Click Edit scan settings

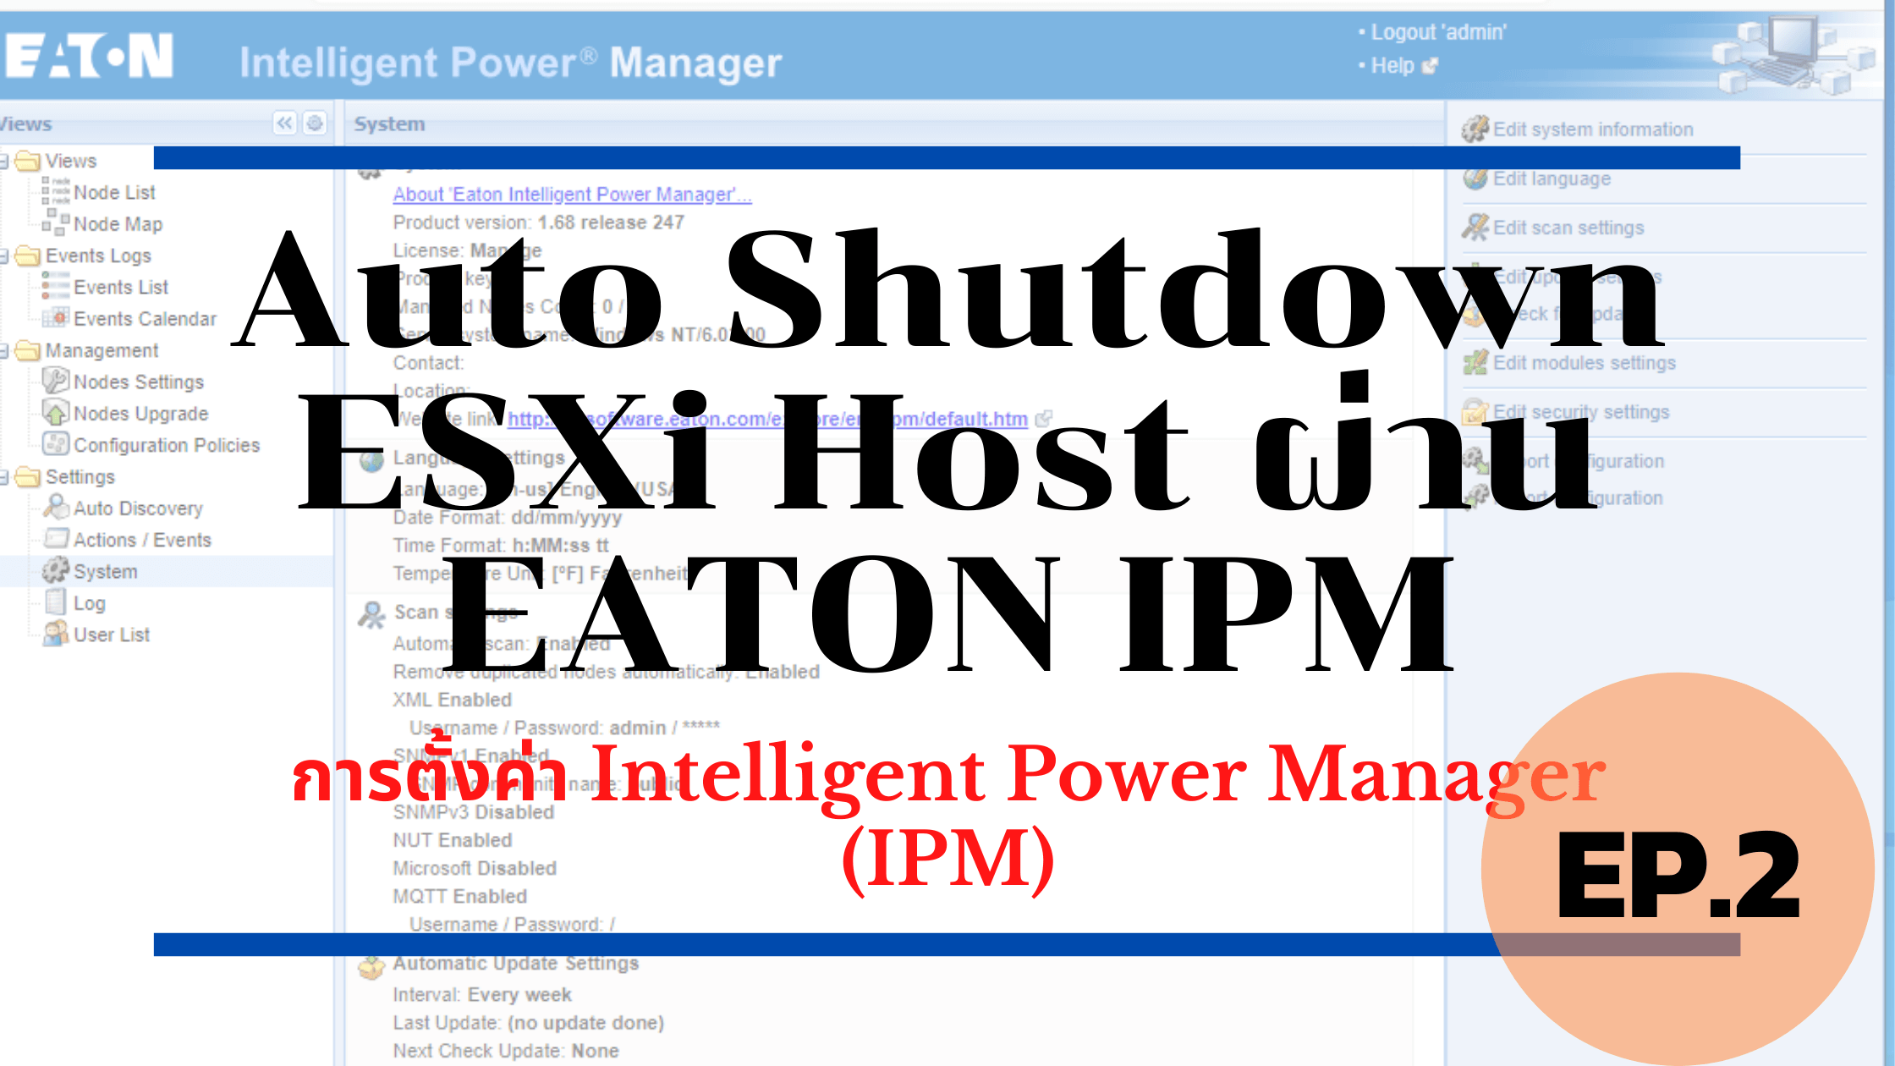1568,228
